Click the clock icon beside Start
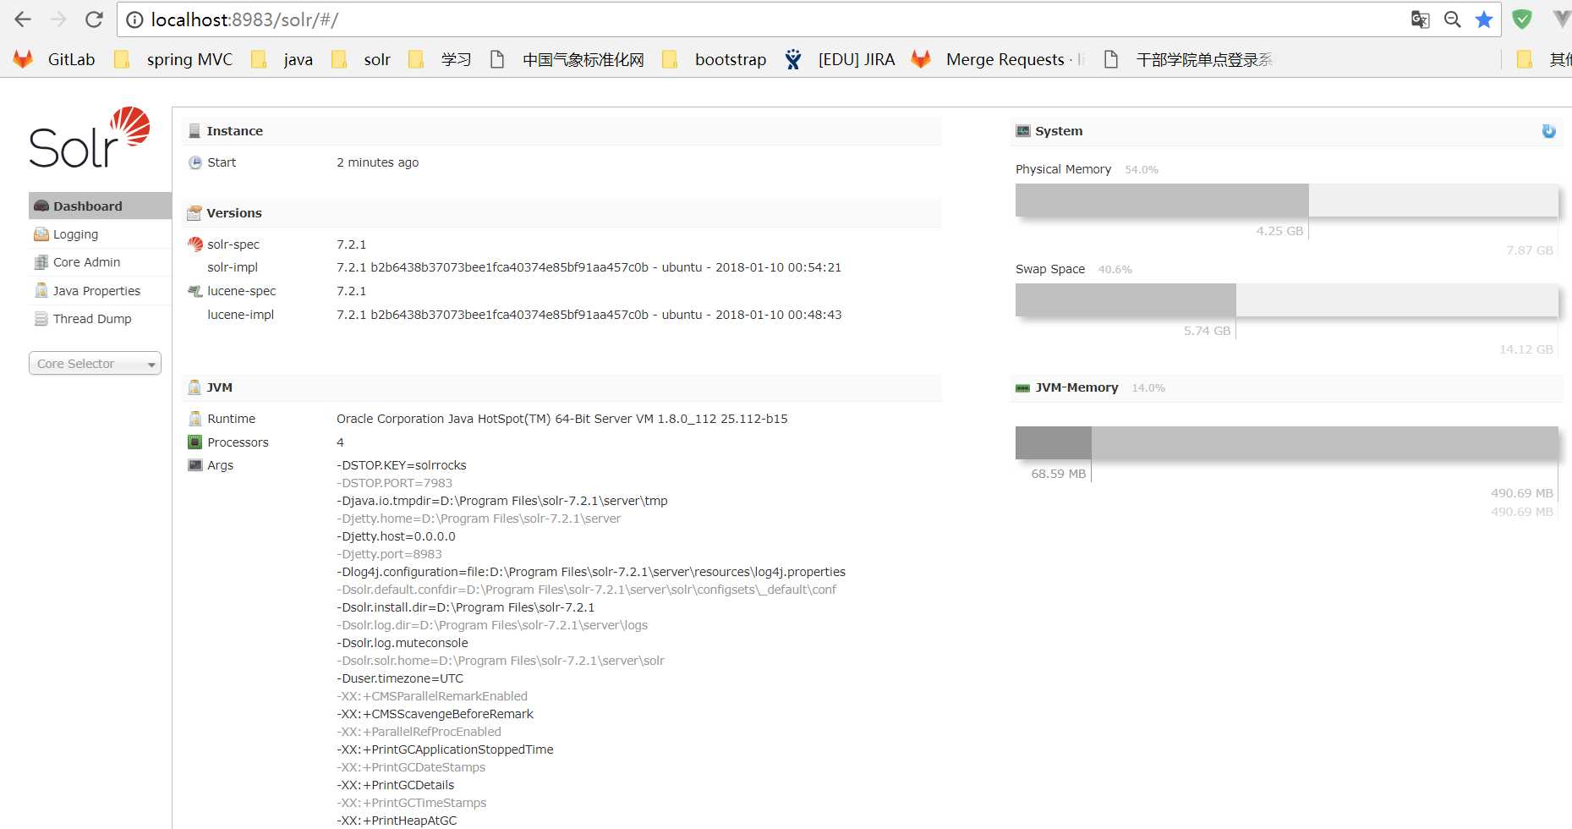 [x=195, y=162]
